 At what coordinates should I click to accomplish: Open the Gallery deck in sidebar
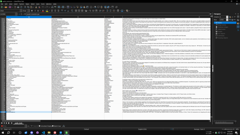tap(238, 23)
